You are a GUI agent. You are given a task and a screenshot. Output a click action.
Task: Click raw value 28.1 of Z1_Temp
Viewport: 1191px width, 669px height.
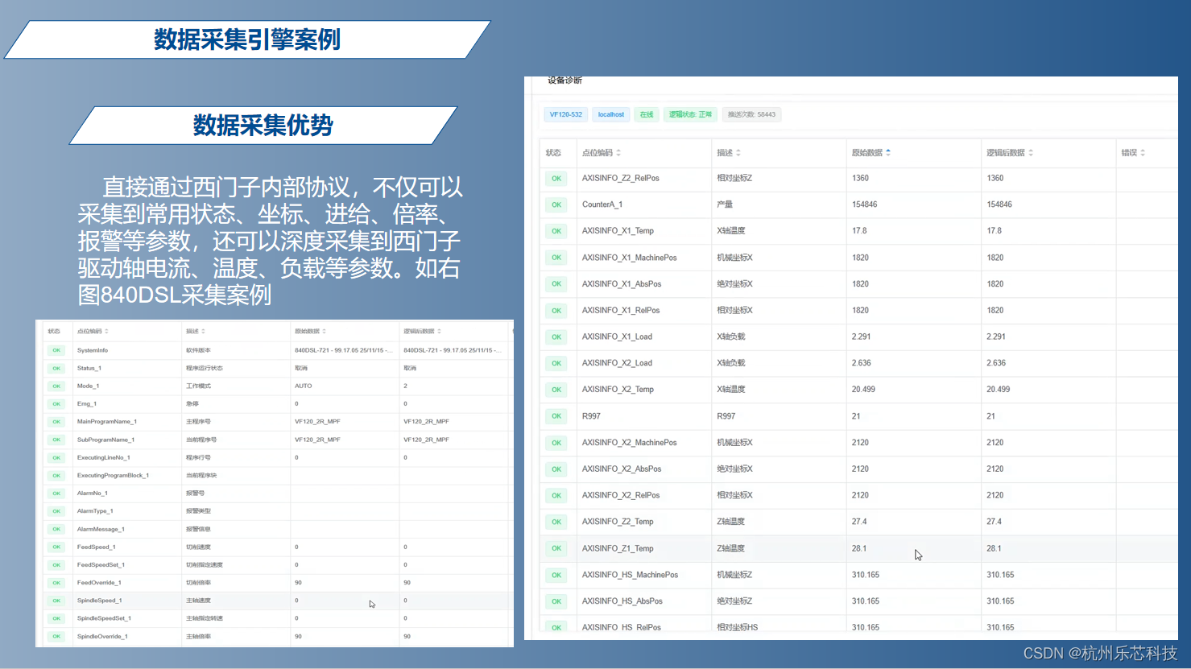(x=859, y=548)
